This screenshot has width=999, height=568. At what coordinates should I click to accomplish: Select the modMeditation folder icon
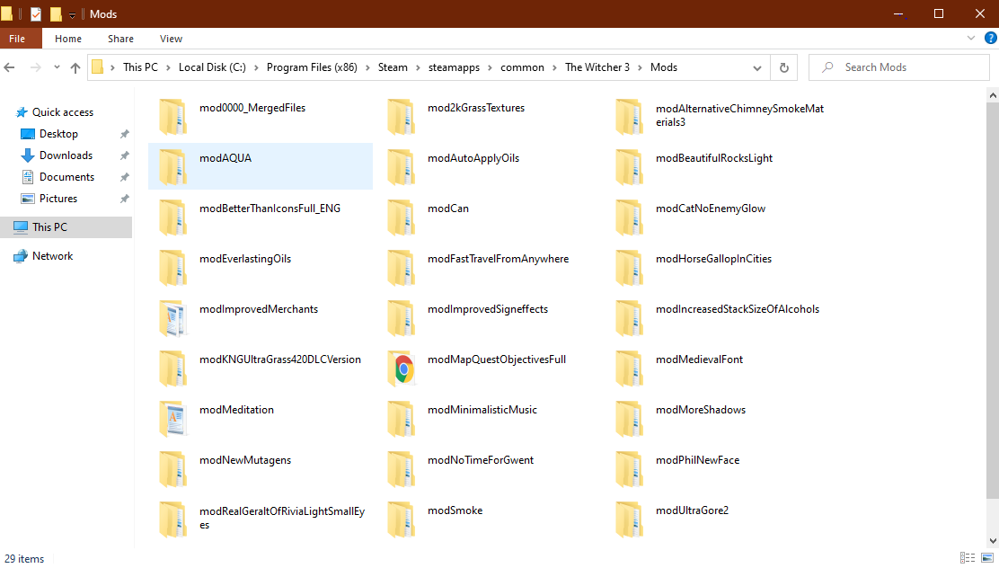172,419
